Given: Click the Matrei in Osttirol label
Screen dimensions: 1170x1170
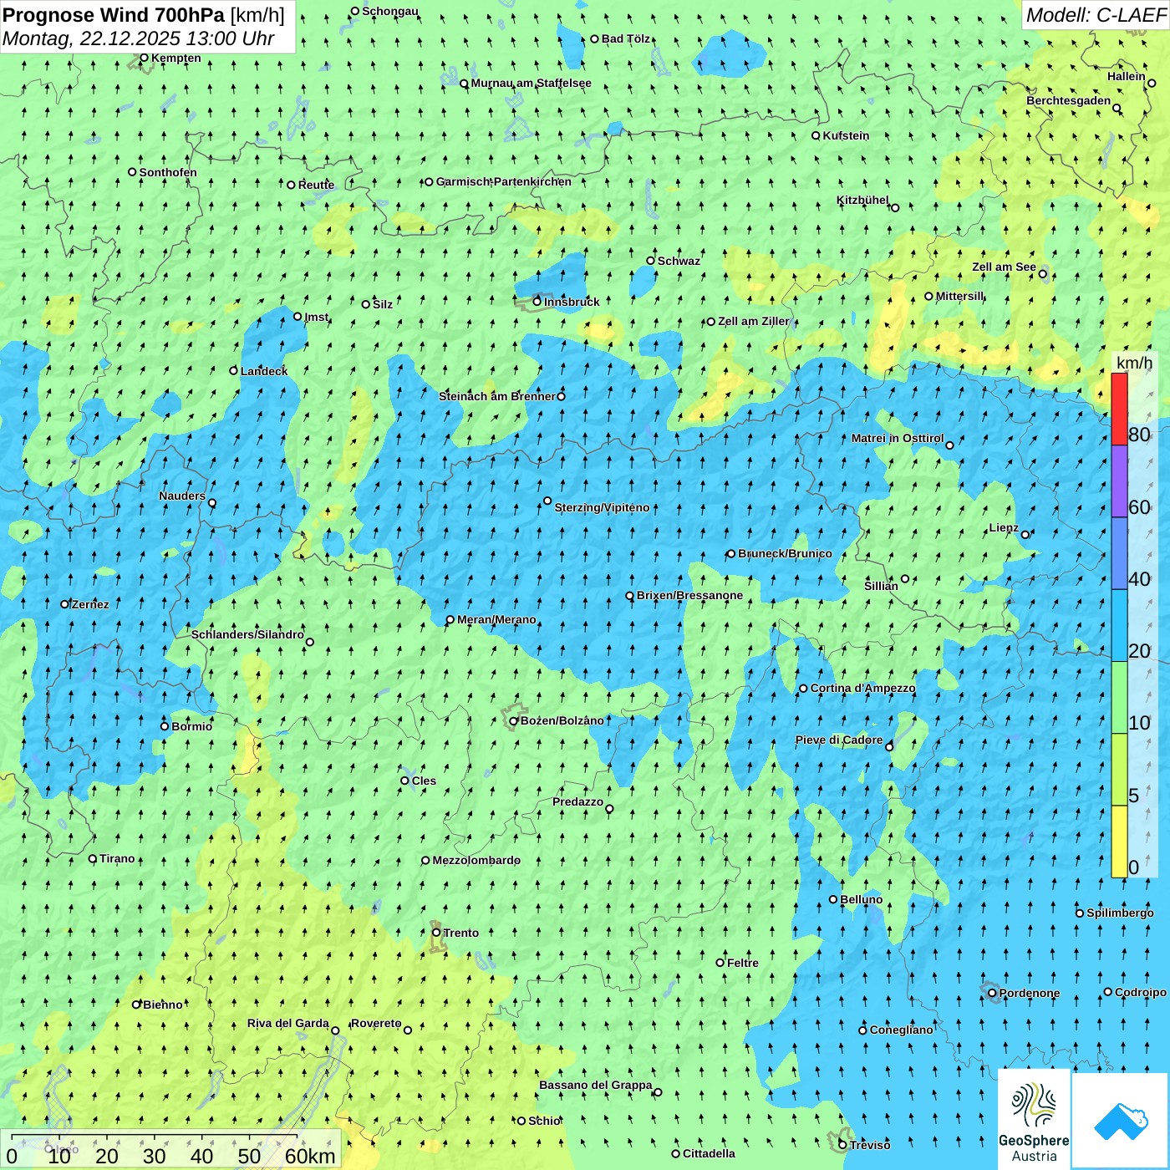Looking at the screenshot, I should [898, 438].
